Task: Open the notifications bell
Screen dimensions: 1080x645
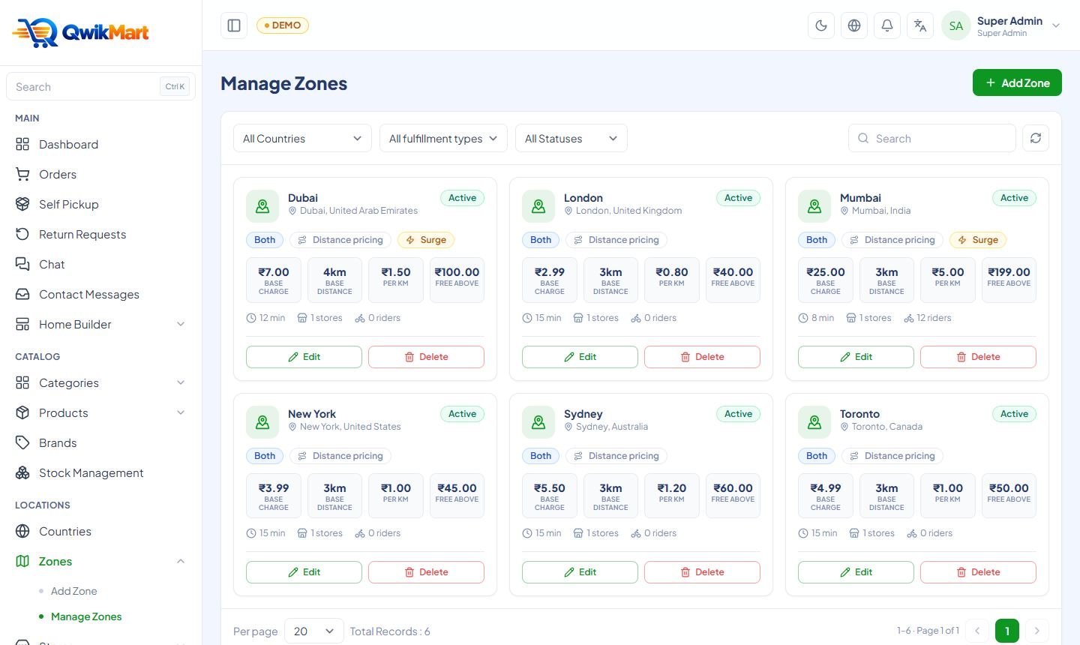Action: (887, 25)
